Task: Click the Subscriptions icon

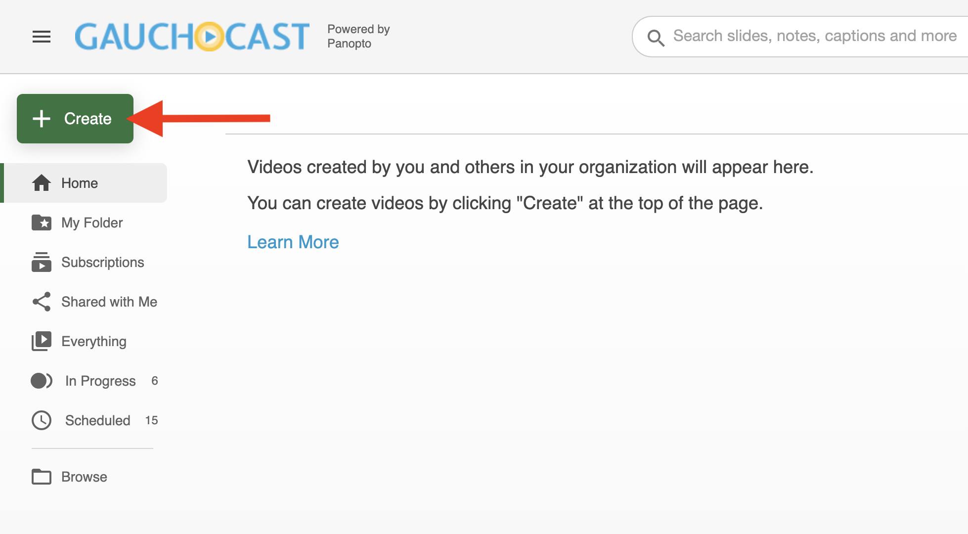Action: [x=42, y=262]
